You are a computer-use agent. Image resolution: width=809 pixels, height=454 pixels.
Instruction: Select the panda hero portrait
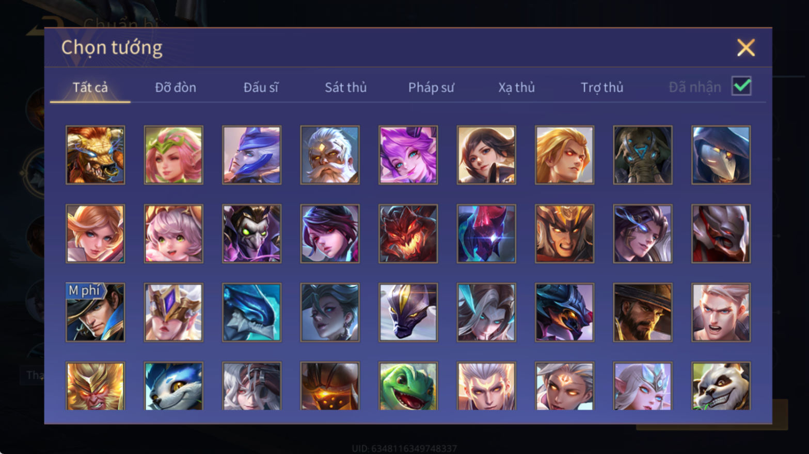point(721,386)
